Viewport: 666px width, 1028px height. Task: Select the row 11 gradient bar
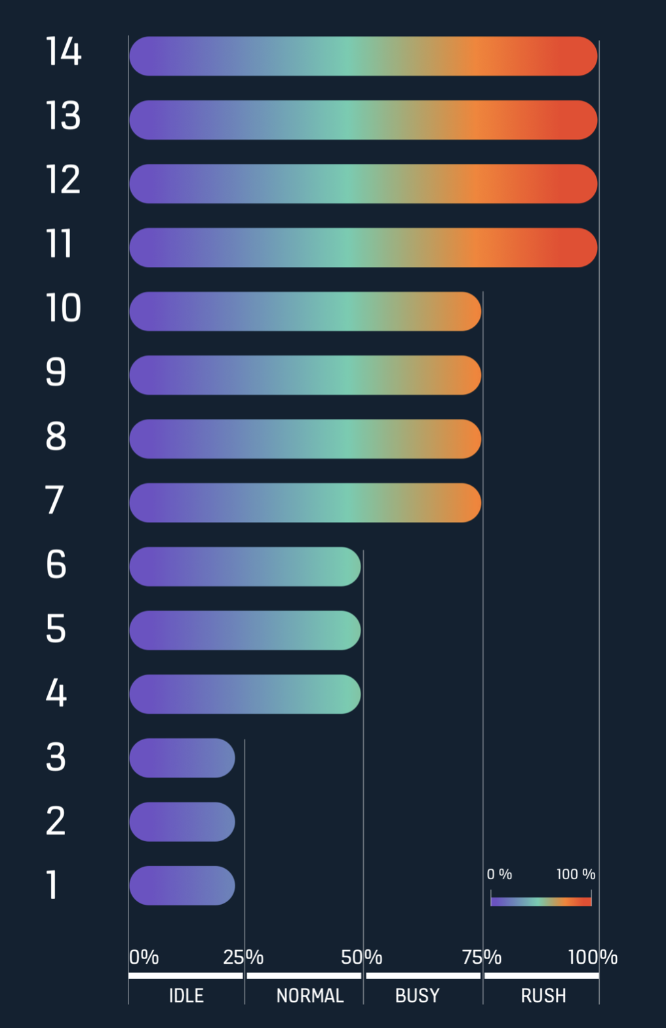click(363, 248)
